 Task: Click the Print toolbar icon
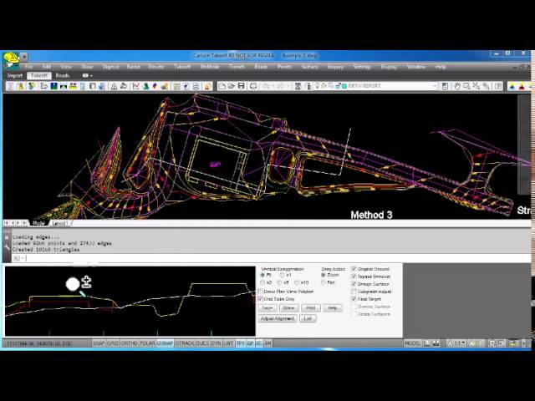point(253,86)
